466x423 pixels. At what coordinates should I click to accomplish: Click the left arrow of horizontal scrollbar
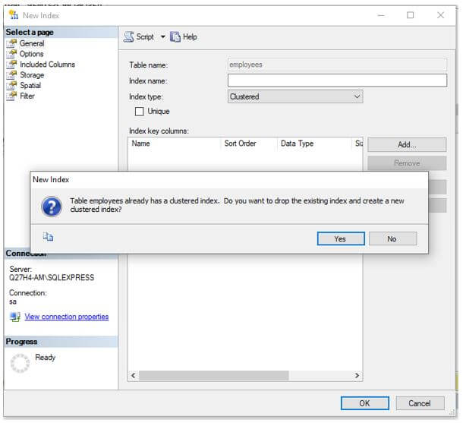tap(133, 375)
